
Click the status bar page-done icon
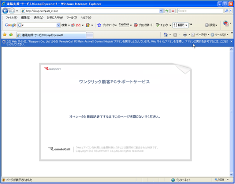4,180
